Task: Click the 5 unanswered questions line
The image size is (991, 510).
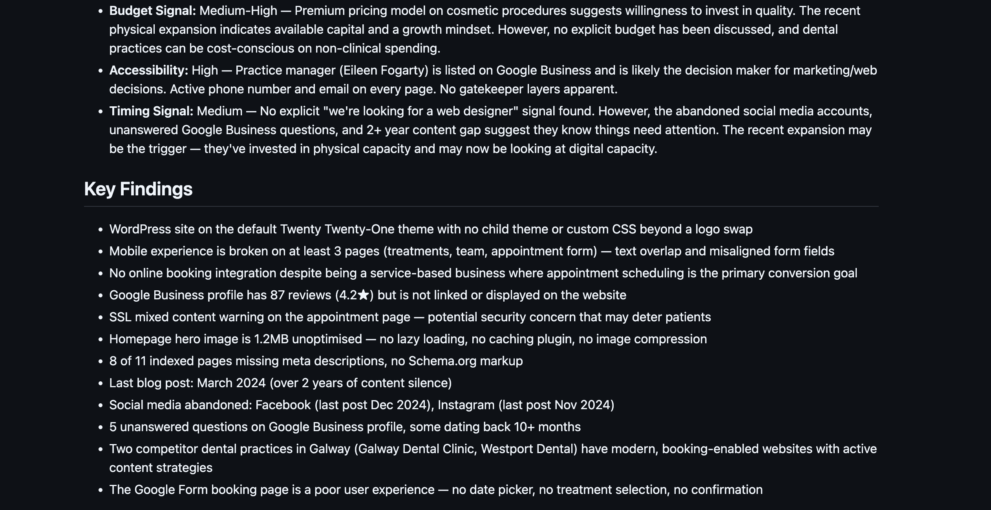Action: tap(345, 427)
